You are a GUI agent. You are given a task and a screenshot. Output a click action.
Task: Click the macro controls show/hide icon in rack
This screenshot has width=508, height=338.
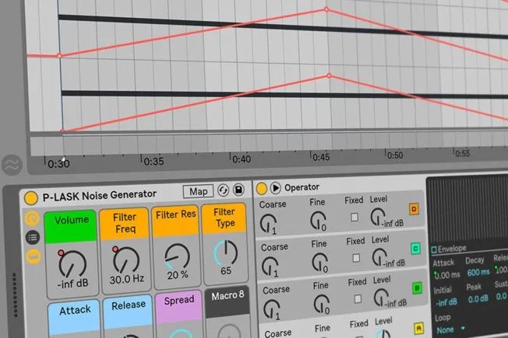[32, 219]
